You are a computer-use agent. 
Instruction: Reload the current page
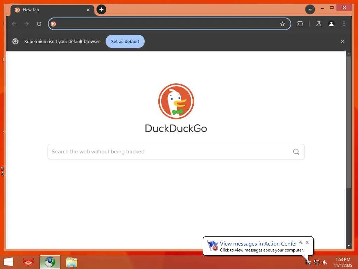pyautogui.click(x=39, y=24)
